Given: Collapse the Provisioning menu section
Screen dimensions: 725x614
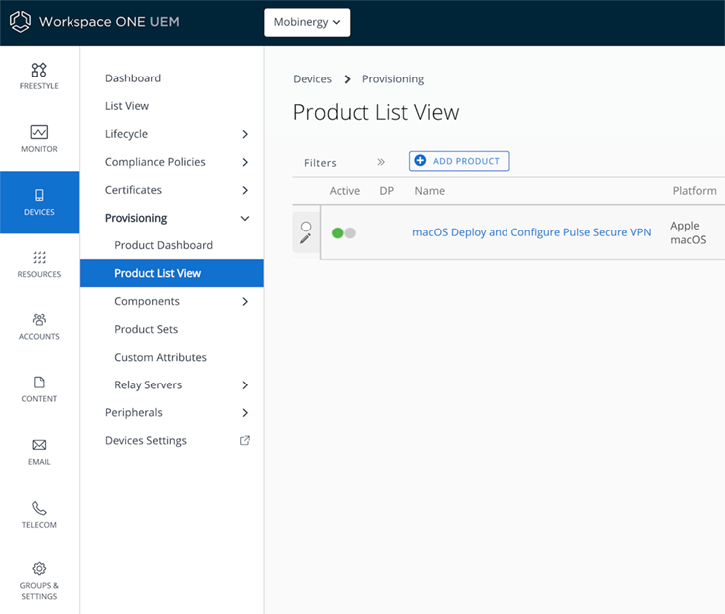Looking at the screenshot, I should click(245, 218).
